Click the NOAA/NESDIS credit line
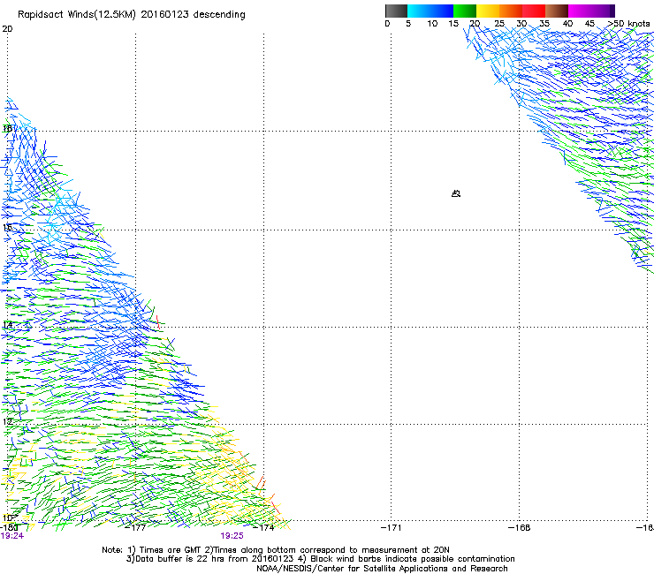 tap(382, 569)
